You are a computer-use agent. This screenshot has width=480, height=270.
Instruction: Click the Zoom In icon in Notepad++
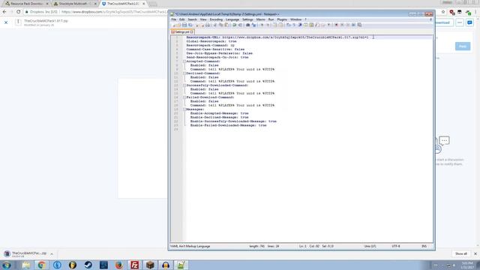coord(262,25)
